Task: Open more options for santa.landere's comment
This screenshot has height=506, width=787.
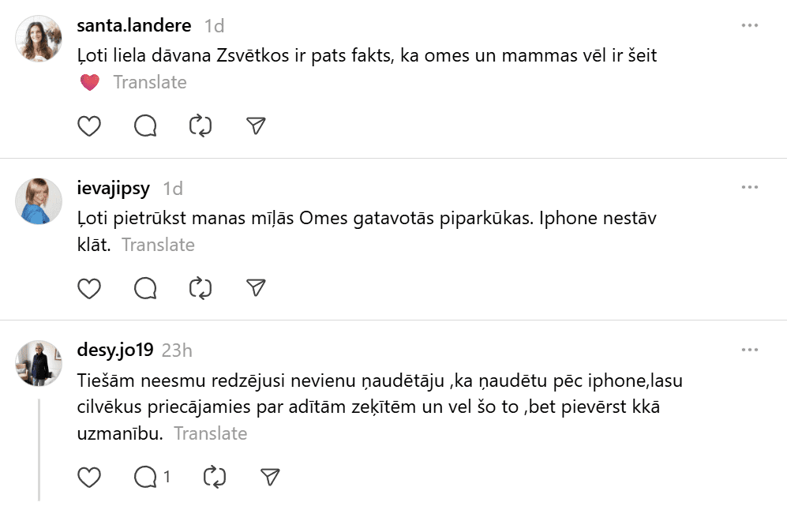Action: [x=749, y=25]
